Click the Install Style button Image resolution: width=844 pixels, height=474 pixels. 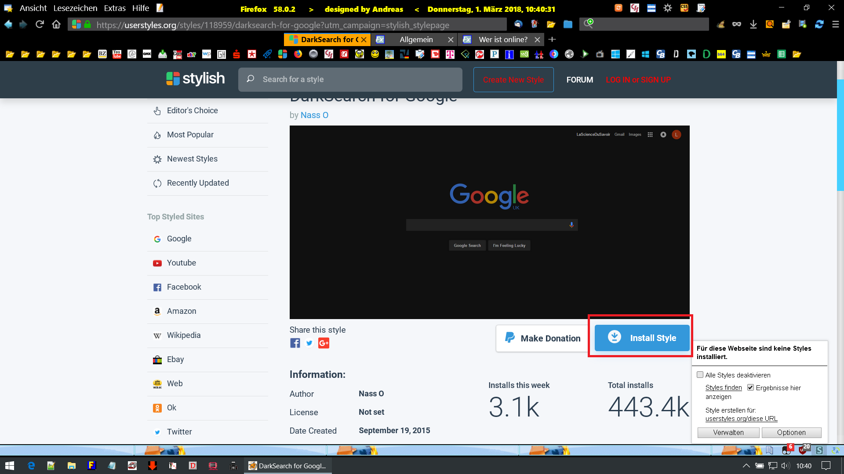click(642, 338)
